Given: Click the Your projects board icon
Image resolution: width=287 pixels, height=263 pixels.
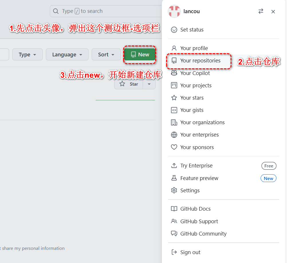Looking at the screenshot, I should coord(174,85).
